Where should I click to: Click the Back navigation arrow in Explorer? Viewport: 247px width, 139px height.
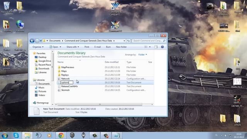pyautogui.click(x=32, y=41)
